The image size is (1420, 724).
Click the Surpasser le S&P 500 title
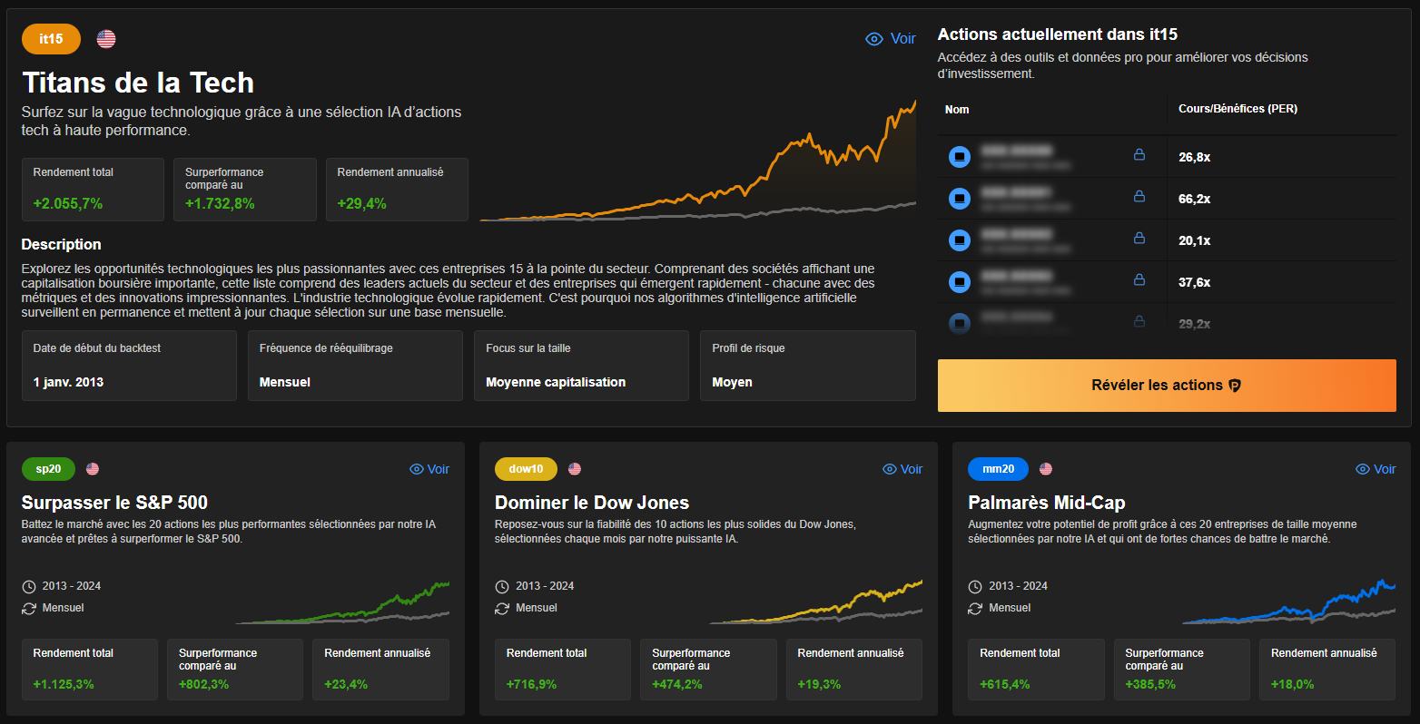point(114,503)
